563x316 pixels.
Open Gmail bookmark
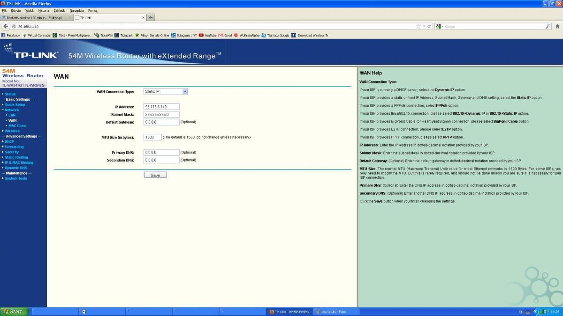(x=225, y=35)
